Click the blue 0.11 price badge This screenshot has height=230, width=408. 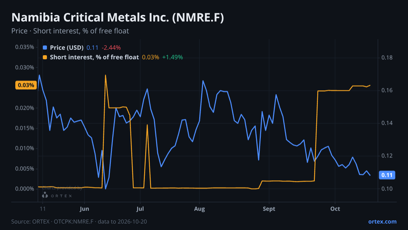[387, 175]
